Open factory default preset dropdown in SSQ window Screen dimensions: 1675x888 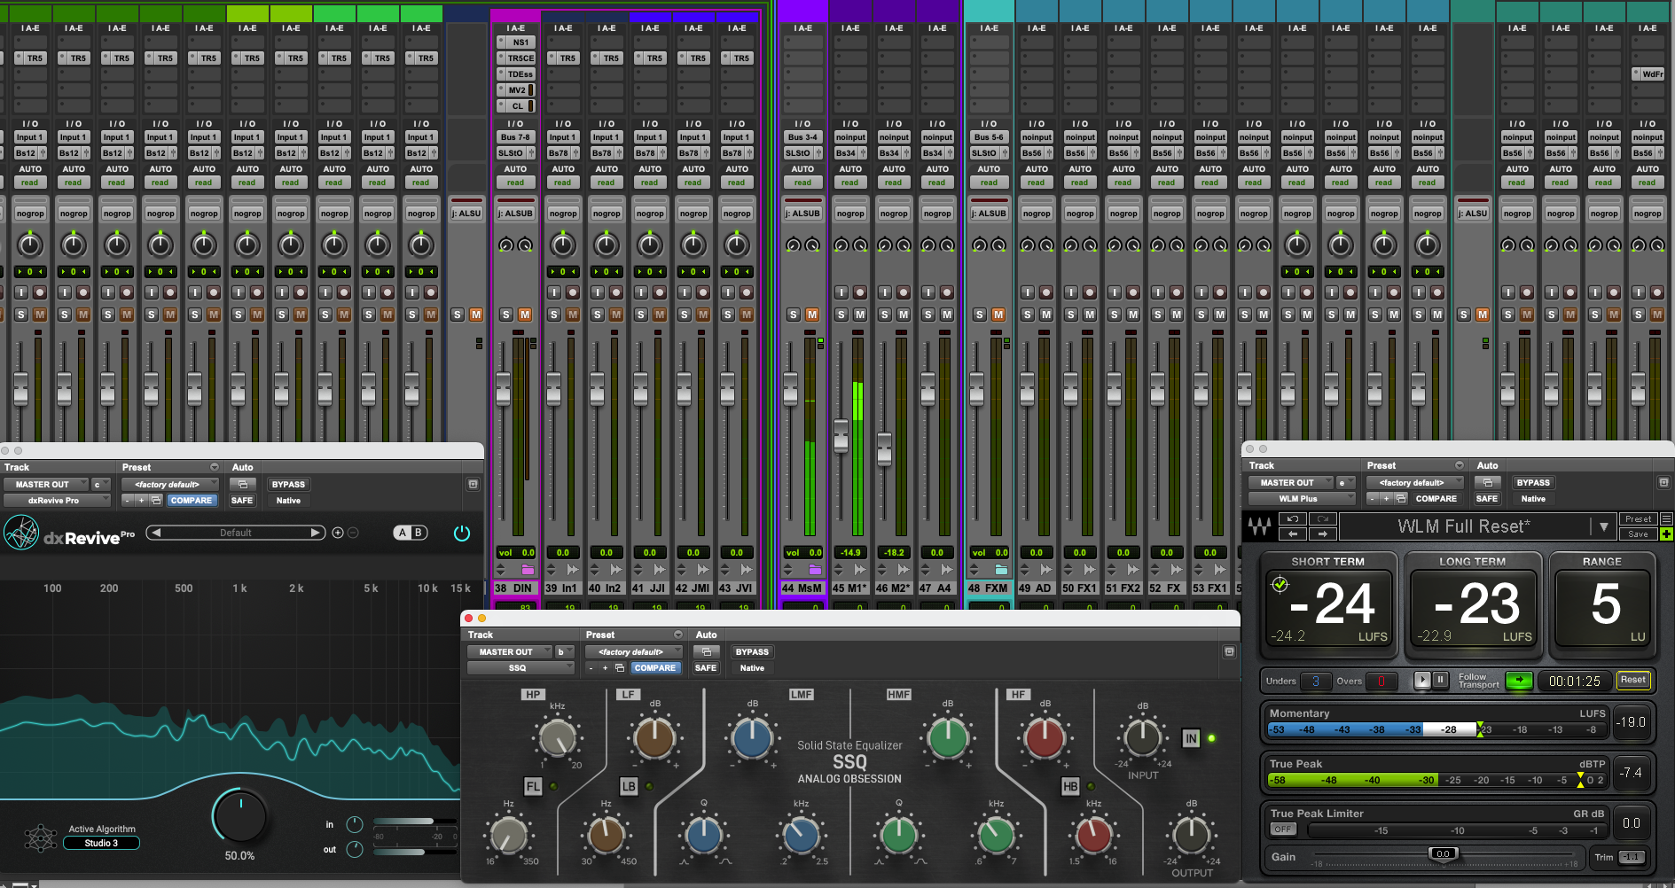pos(633,651)
